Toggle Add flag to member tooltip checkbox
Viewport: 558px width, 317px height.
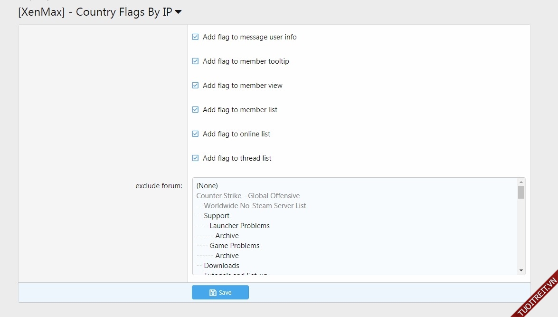(195, 61)
